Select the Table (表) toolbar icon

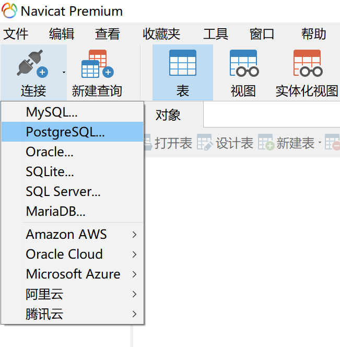click(183, 63)
